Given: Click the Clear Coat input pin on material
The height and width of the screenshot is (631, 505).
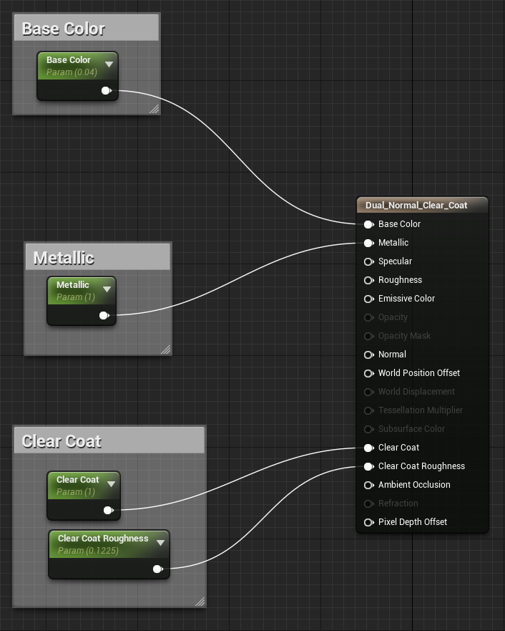Looking at the screenshot, I should coord(369,448).
